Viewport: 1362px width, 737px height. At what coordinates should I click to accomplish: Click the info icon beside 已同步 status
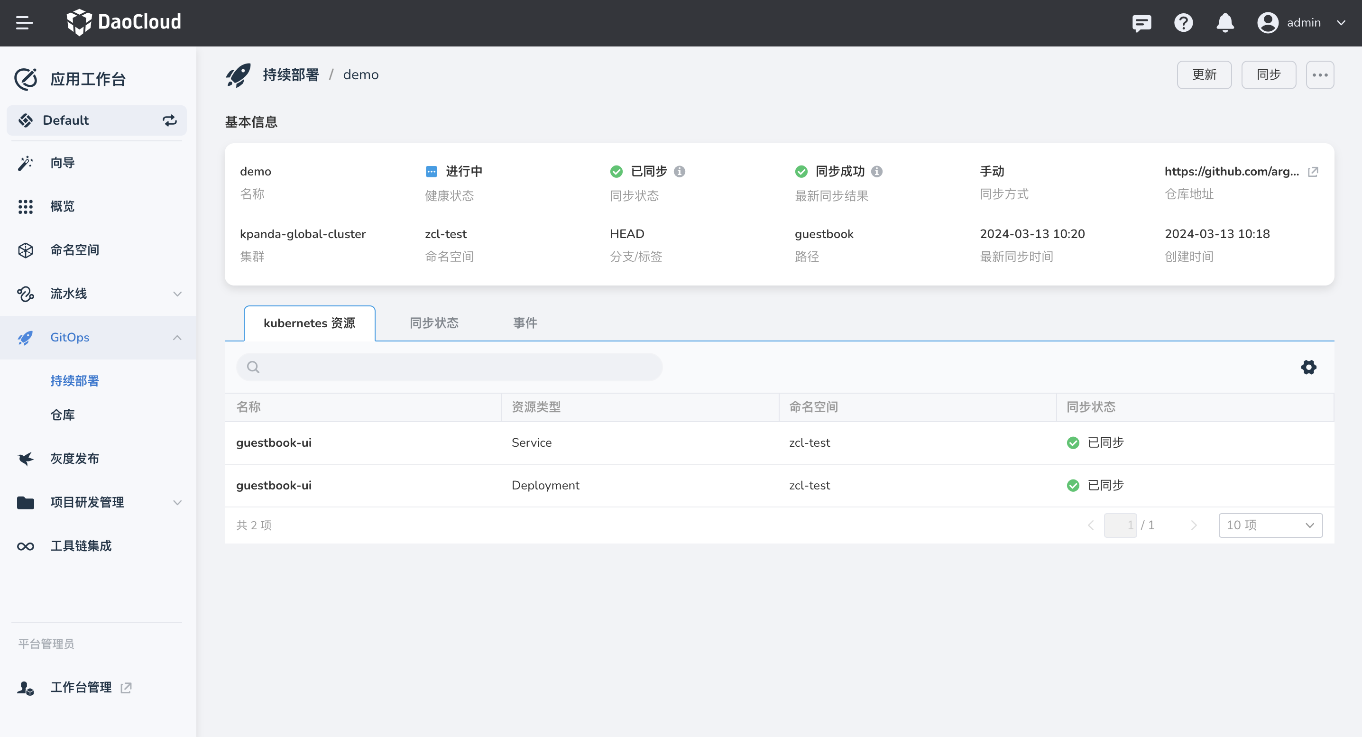(x=680, y=171)
